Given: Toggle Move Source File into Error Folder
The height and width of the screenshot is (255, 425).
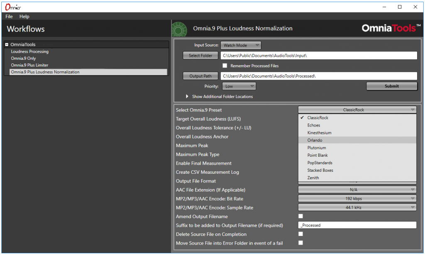Looking at the screenshot, I should pyautogui.click(x=301, y=243).
